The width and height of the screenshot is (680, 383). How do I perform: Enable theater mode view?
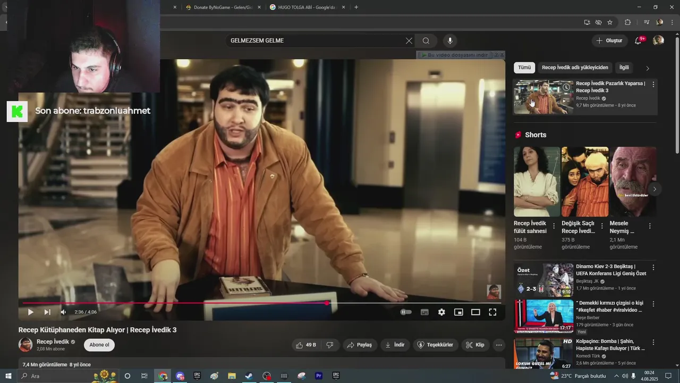pos(475,312)
